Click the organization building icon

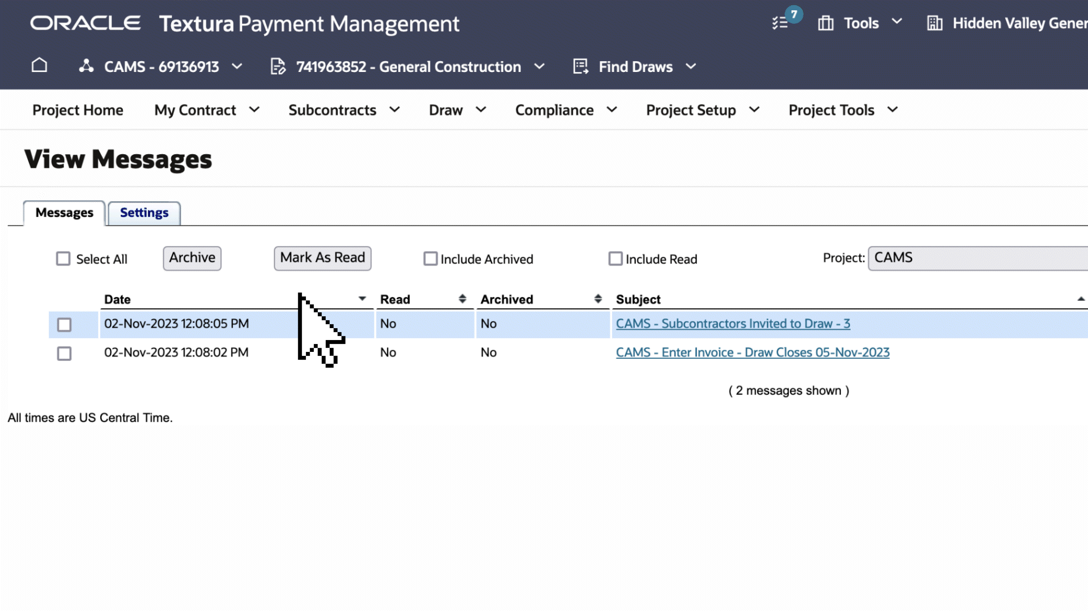(934, 23)
